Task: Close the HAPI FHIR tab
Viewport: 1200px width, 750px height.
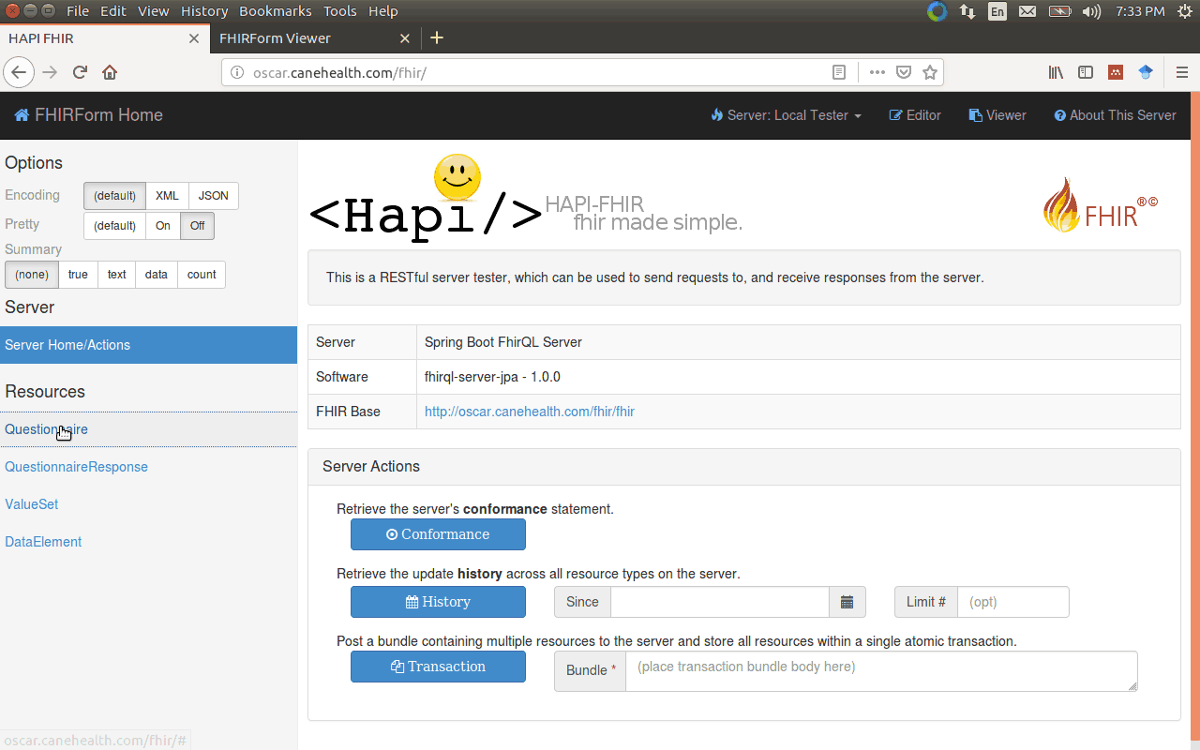Action: [x=194, y=38]
